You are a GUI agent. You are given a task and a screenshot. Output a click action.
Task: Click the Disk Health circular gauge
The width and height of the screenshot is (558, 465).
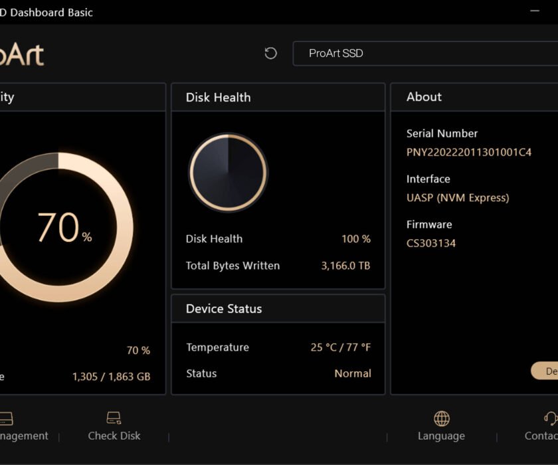[x=229, y=173]
